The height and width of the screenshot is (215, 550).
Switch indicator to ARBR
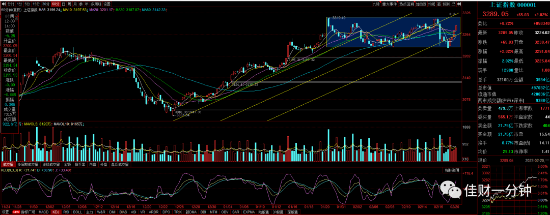pos(154,212)
